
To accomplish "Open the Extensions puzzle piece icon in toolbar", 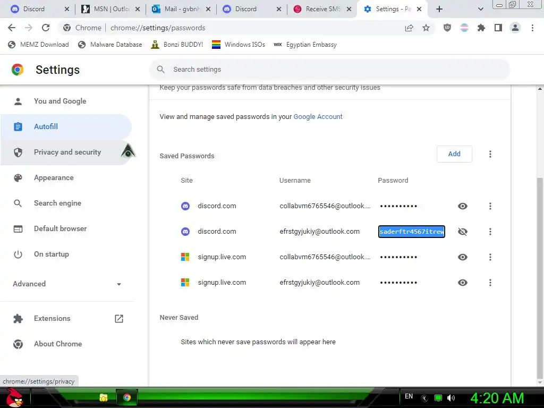I will pyautogui.click(x=481, y=28).
